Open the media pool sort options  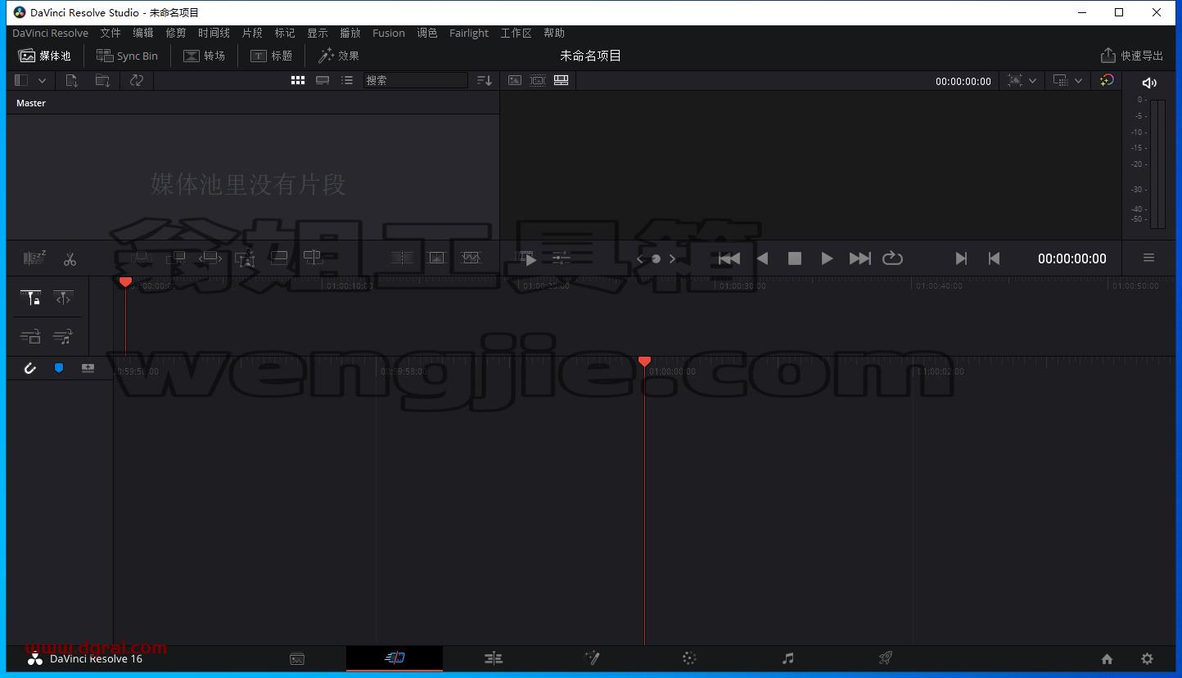pos(485,80)
